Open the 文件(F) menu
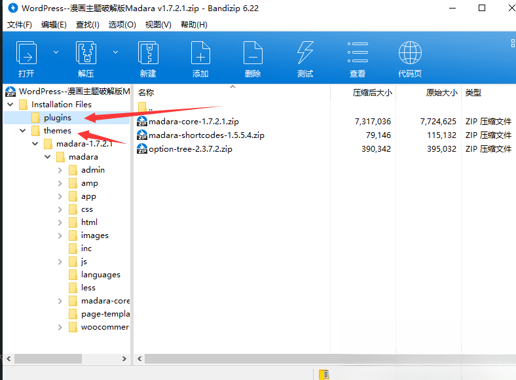The width and height of the screenshot is (516, 380). [x=20, y=25]
